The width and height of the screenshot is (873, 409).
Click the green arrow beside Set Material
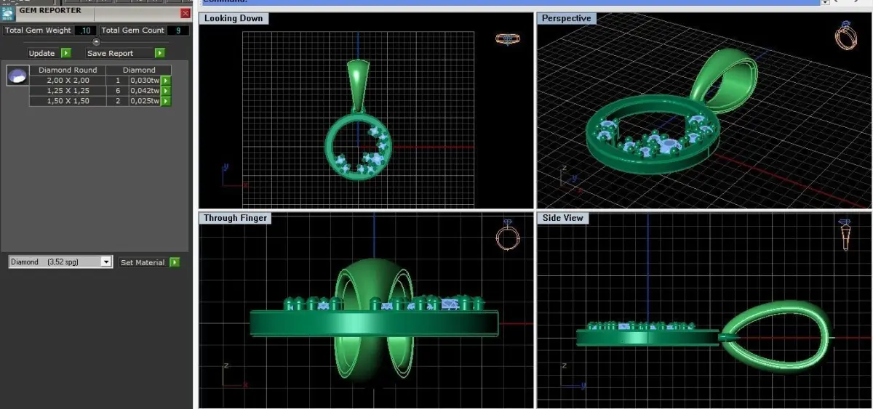(x=175, y=262)
